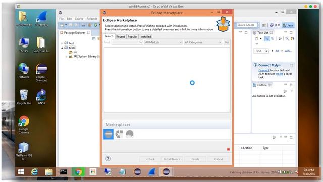Viewport: 323px width, 182px height.
Task: Click the New Java Class toolbar icon
Action: tap(95, 25)
